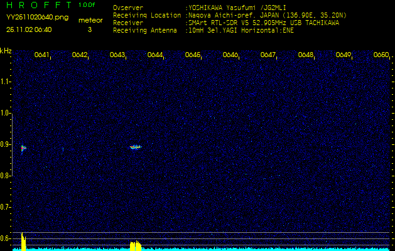
Task: Click the 26.11.02 06:40 timestamp
Action: (x=30, y=29)
